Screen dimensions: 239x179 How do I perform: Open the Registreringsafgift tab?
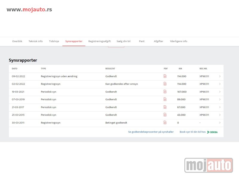click(x=99, y=41)
